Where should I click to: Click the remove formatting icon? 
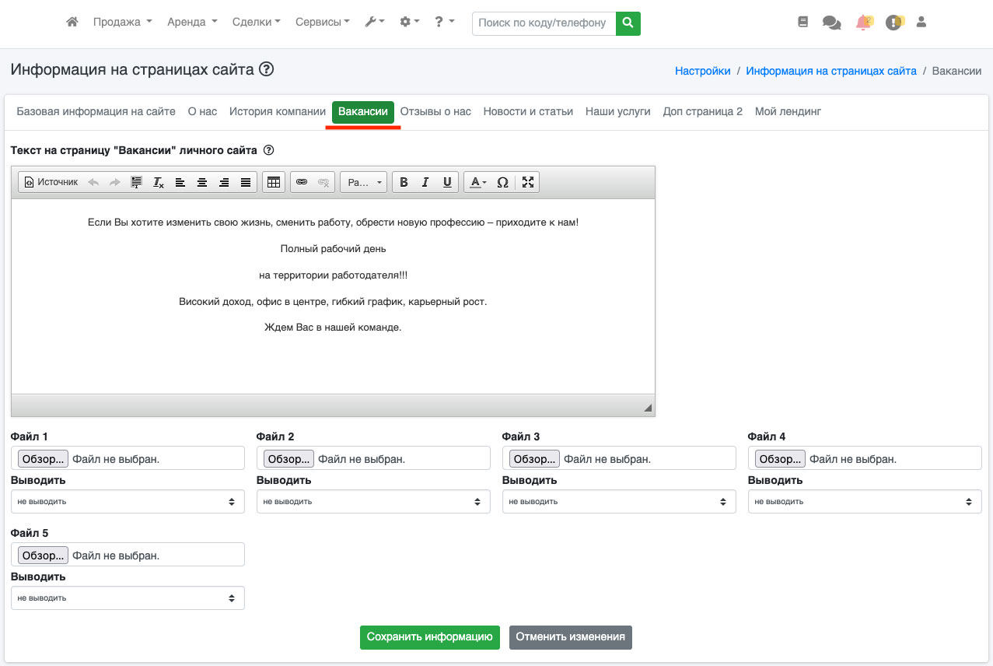[159, 182]
